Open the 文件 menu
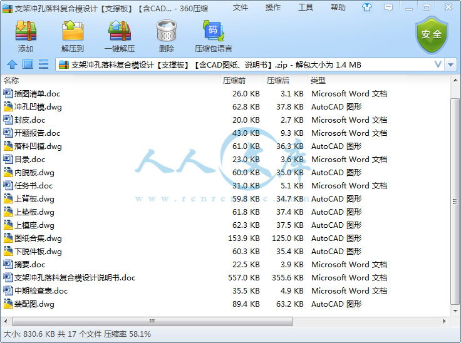The height and width of the screenshot is (343, 461). click(x=240, y=8)
